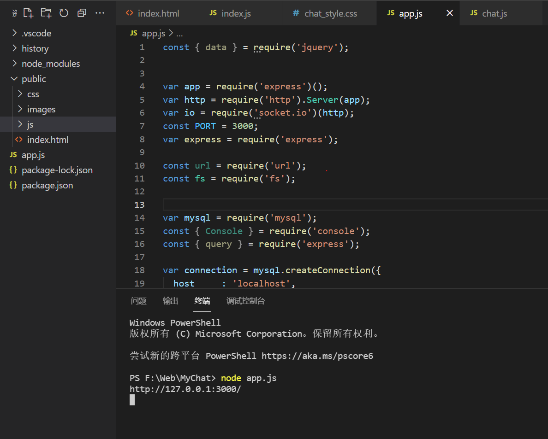The width and height of the screenshot is (548, 439).
Task: Open the 调试控制台 panel tab
Action: click(x=246, y=300)
